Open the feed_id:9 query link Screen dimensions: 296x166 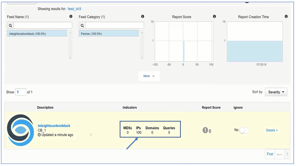[74, 9]
